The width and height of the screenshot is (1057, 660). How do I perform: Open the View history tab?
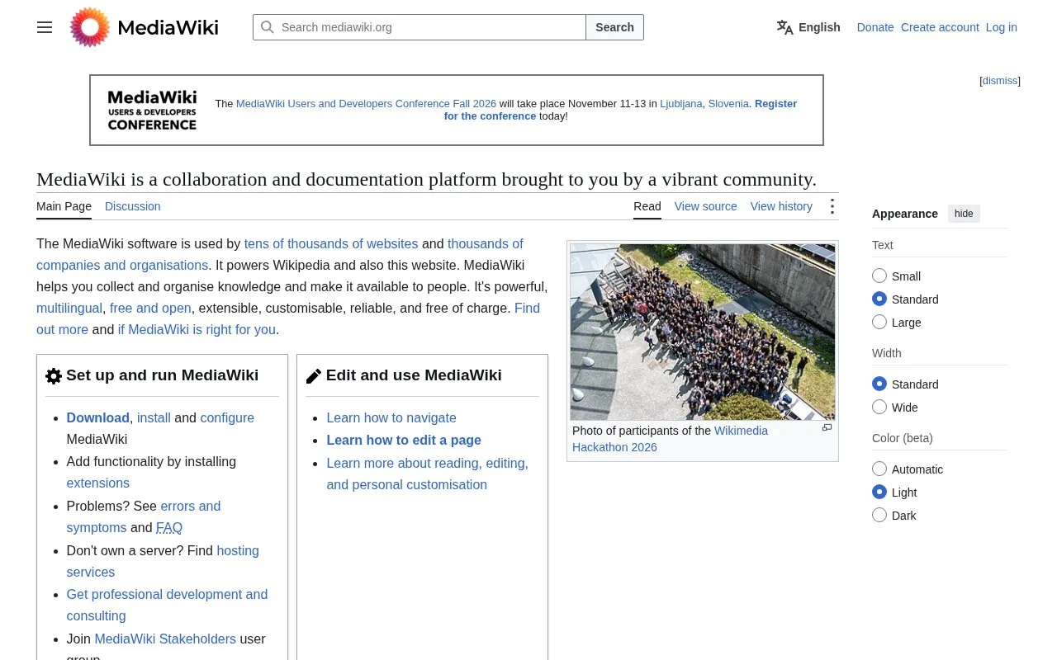pyautogui.click(x=781, y=206)
